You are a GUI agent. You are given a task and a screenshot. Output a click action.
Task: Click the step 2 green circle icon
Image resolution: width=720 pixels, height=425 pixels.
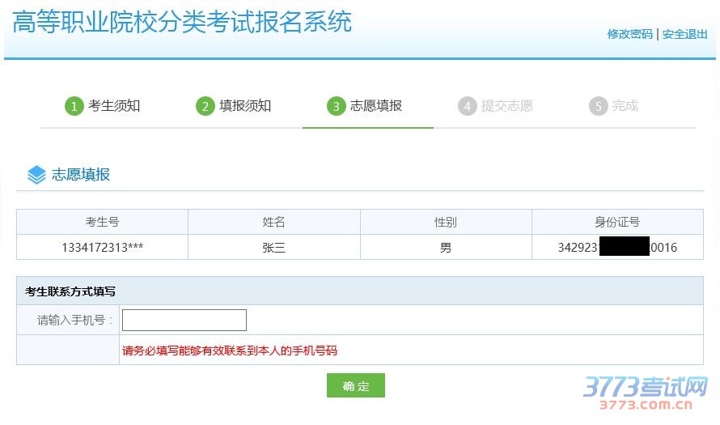coord(205,106)
